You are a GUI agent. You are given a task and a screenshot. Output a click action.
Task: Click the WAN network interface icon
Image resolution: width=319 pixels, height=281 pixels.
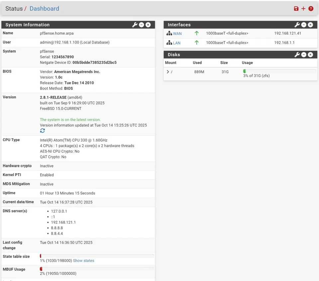click(x=169, y=33)
